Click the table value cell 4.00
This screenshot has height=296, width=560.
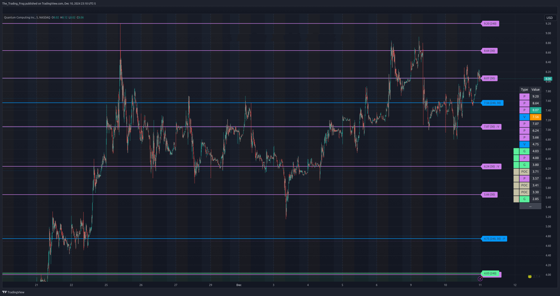pos(535,158)
